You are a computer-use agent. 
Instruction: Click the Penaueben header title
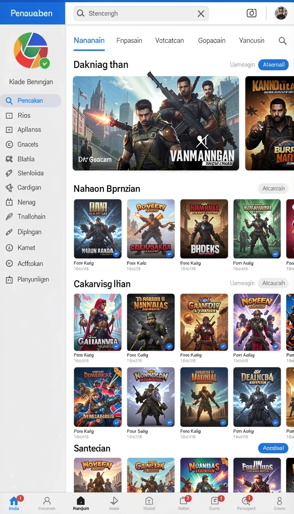(x=31, y=13)
